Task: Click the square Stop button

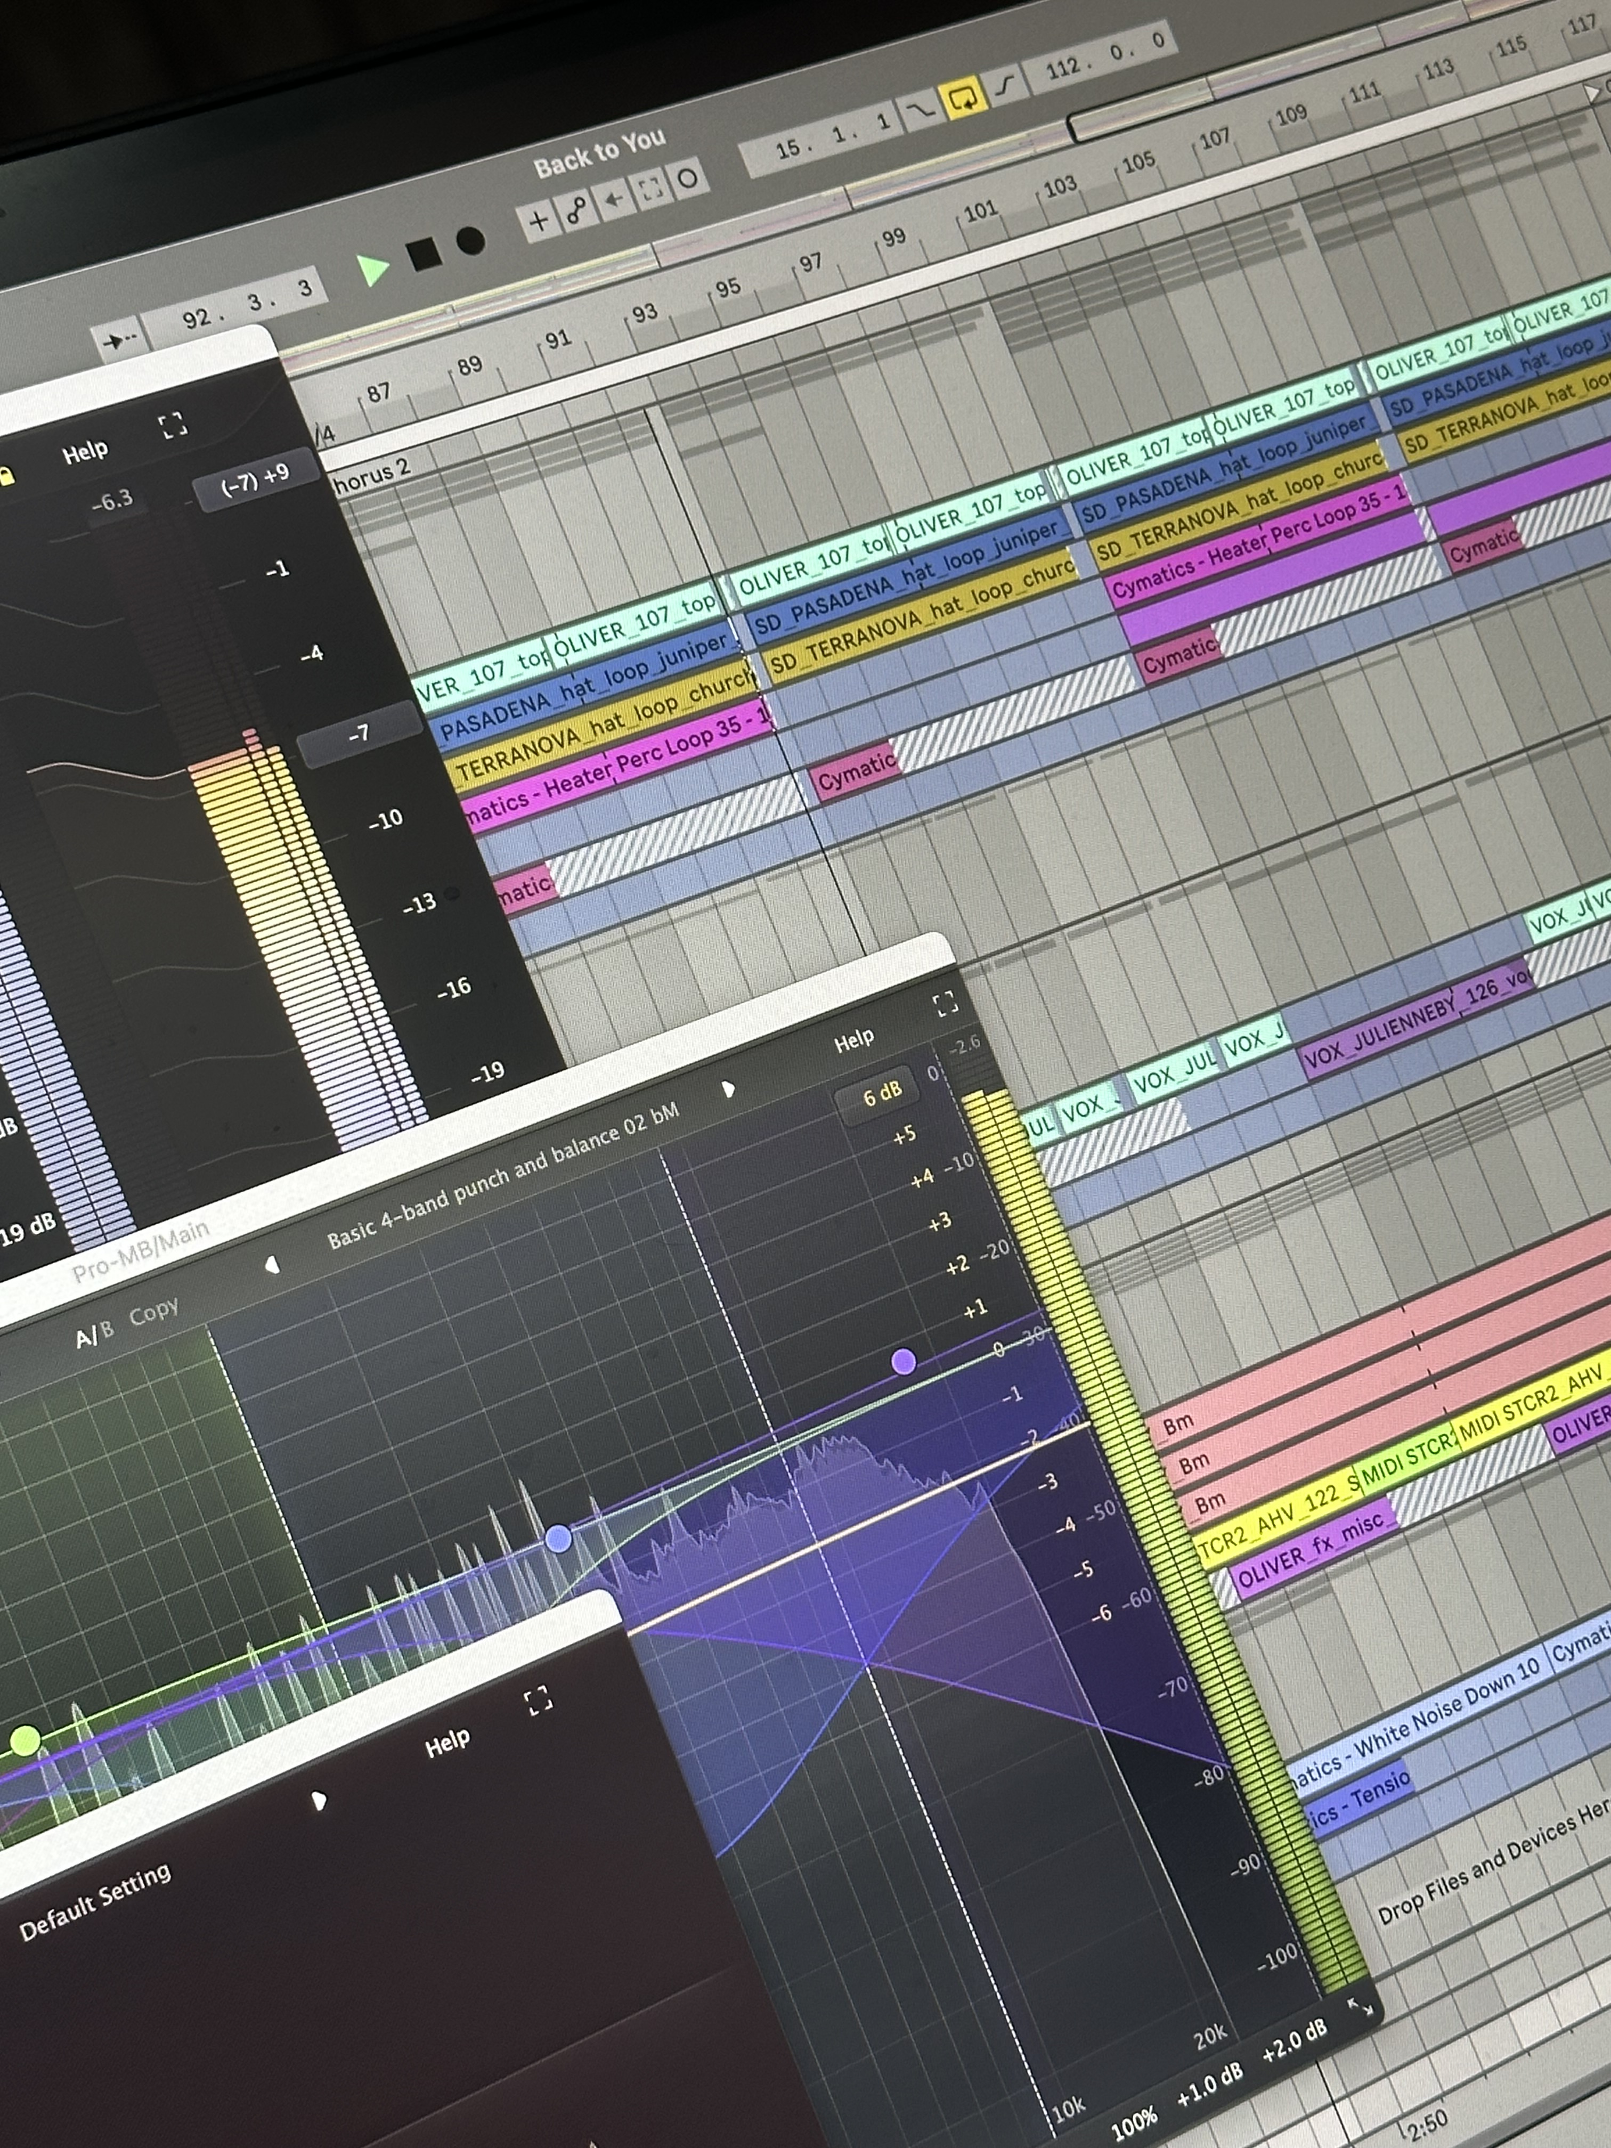Action: [x=425, y=255]
